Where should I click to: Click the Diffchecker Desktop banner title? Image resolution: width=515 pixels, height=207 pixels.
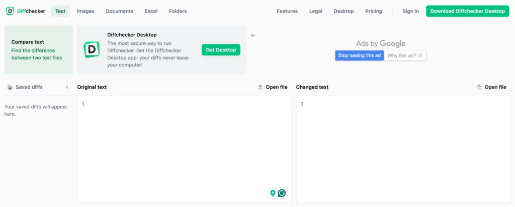coord(132,35)
